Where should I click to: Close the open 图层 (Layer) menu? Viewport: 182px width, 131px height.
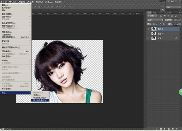(x=4, y=2)
